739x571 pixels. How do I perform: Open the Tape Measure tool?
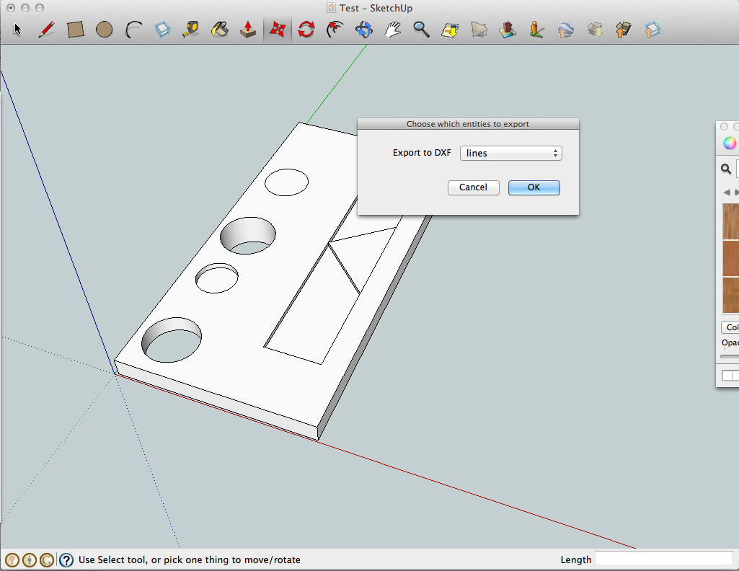click(191, 30)
